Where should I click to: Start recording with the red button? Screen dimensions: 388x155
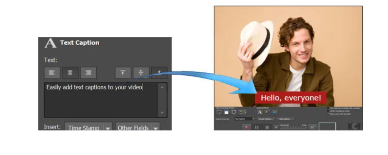(x=246, y=127)
